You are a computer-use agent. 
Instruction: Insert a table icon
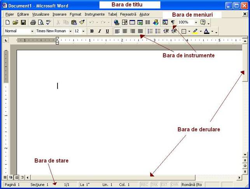pyautogui.click(x=132, y=22)
